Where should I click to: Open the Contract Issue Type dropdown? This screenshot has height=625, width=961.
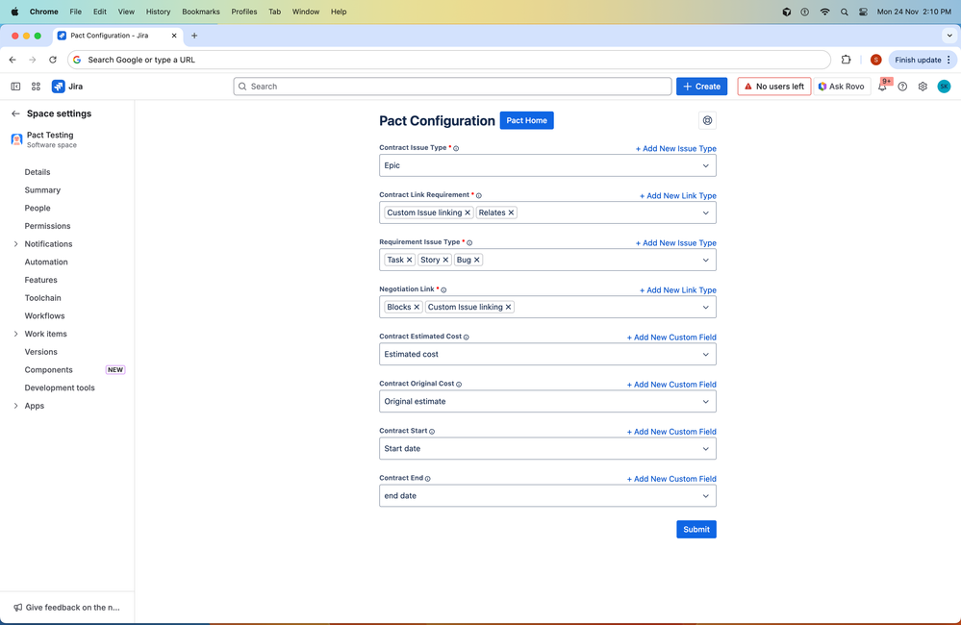547,165
